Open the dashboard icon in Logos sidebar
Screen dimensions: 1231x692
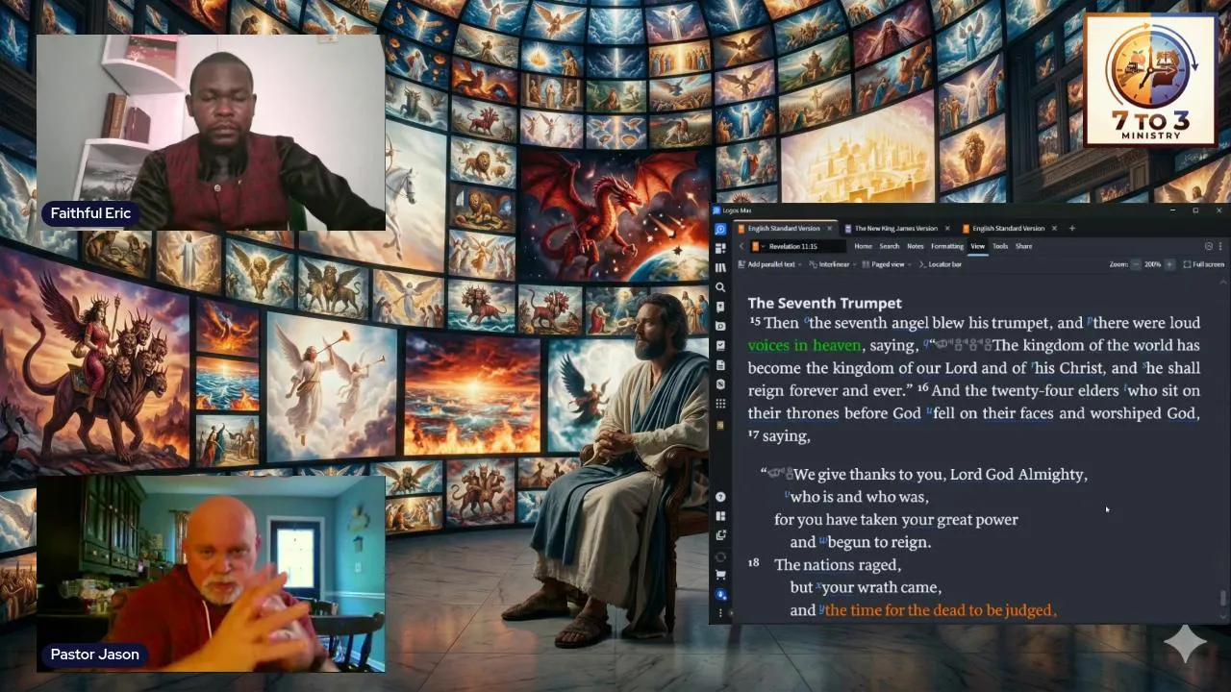point(720,248)
